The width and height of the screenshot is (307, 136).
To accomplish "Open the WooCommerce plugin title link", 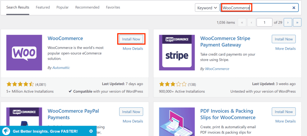I will pyautogui.click(x=65, y=38).
